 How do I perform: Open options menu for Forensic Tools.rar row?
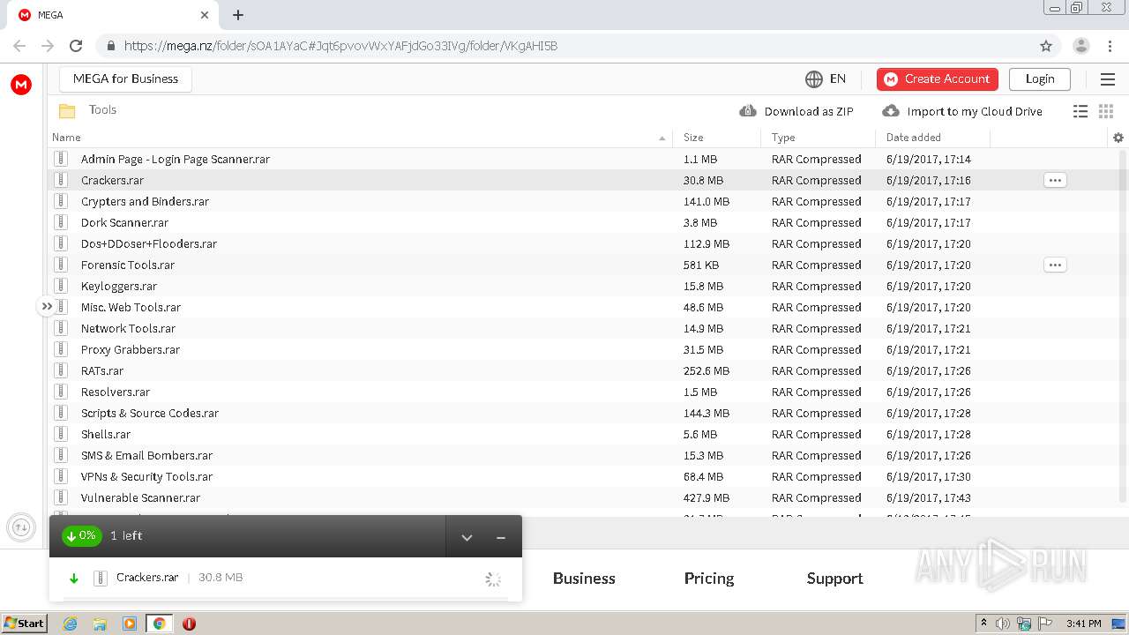point(1055,265)
